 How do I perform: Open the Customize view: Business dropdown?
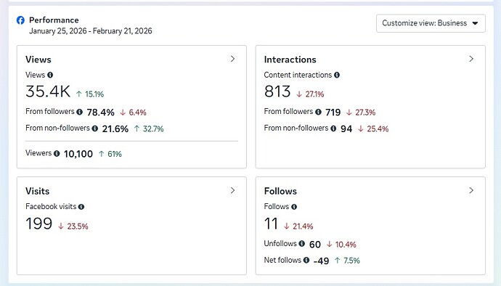coord(431,23)
